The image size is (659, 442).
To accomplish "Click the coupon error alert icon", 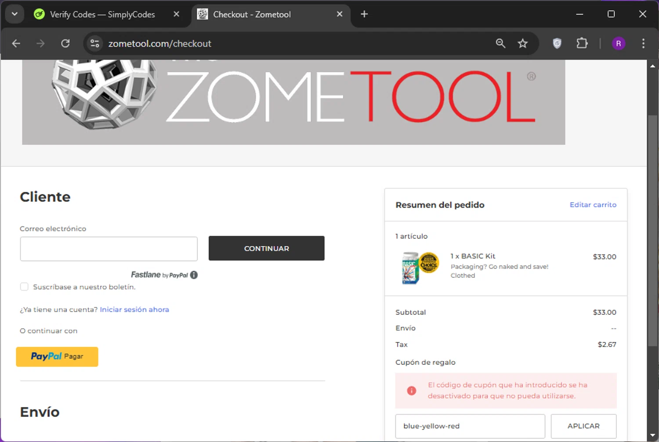I will tap(412, 391).
